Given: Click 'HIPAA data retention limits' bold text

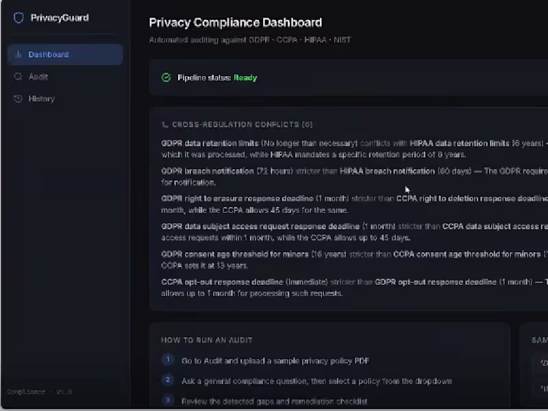Looking at the screenshot, I should tap(459, 143).
